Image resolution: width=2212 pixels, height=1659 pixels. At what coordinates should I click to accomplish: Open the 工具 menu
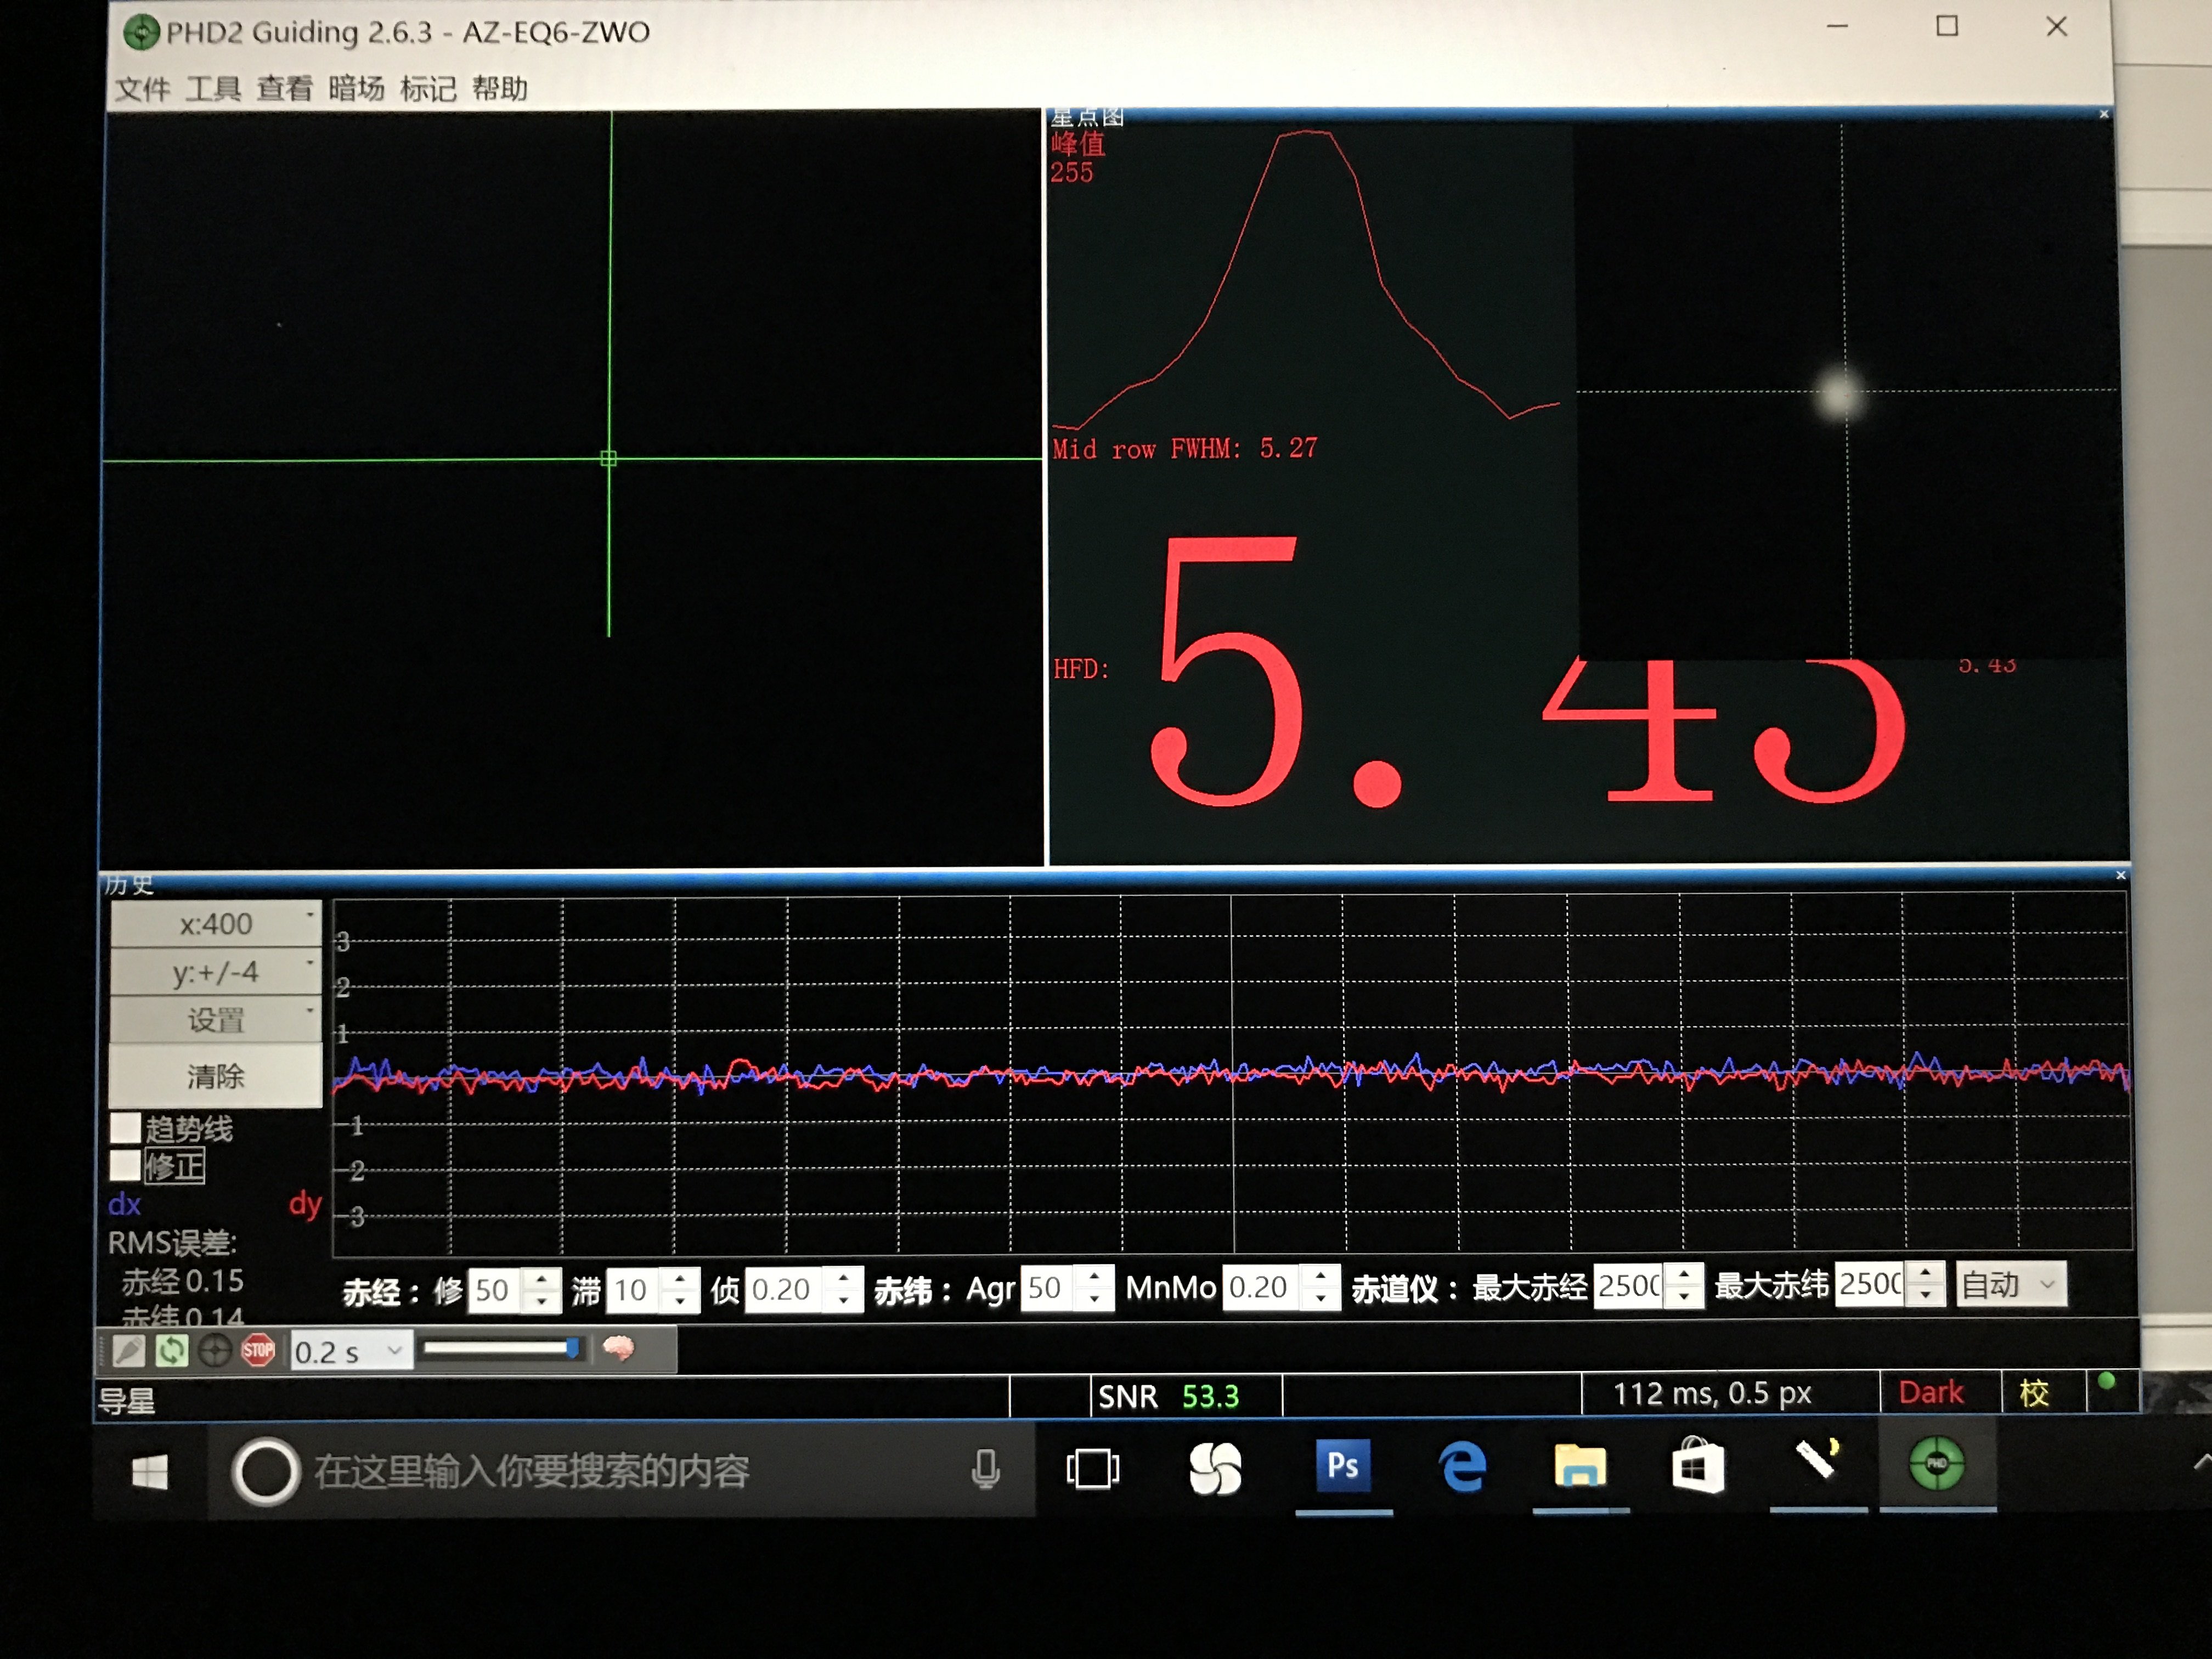[214, 90]
